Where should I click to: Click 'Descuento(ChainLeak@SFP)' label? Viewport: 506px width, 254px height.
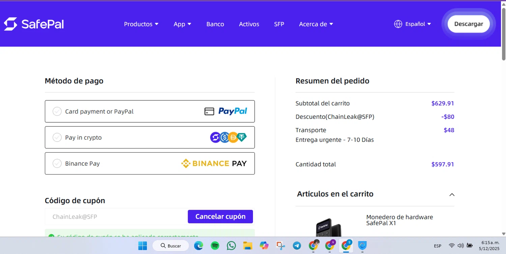click(x=335, y=117)
